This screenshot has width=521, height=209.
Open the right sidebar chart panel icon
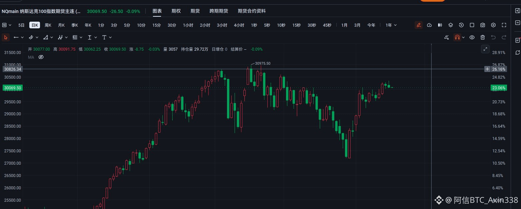(x=517, y=22)
